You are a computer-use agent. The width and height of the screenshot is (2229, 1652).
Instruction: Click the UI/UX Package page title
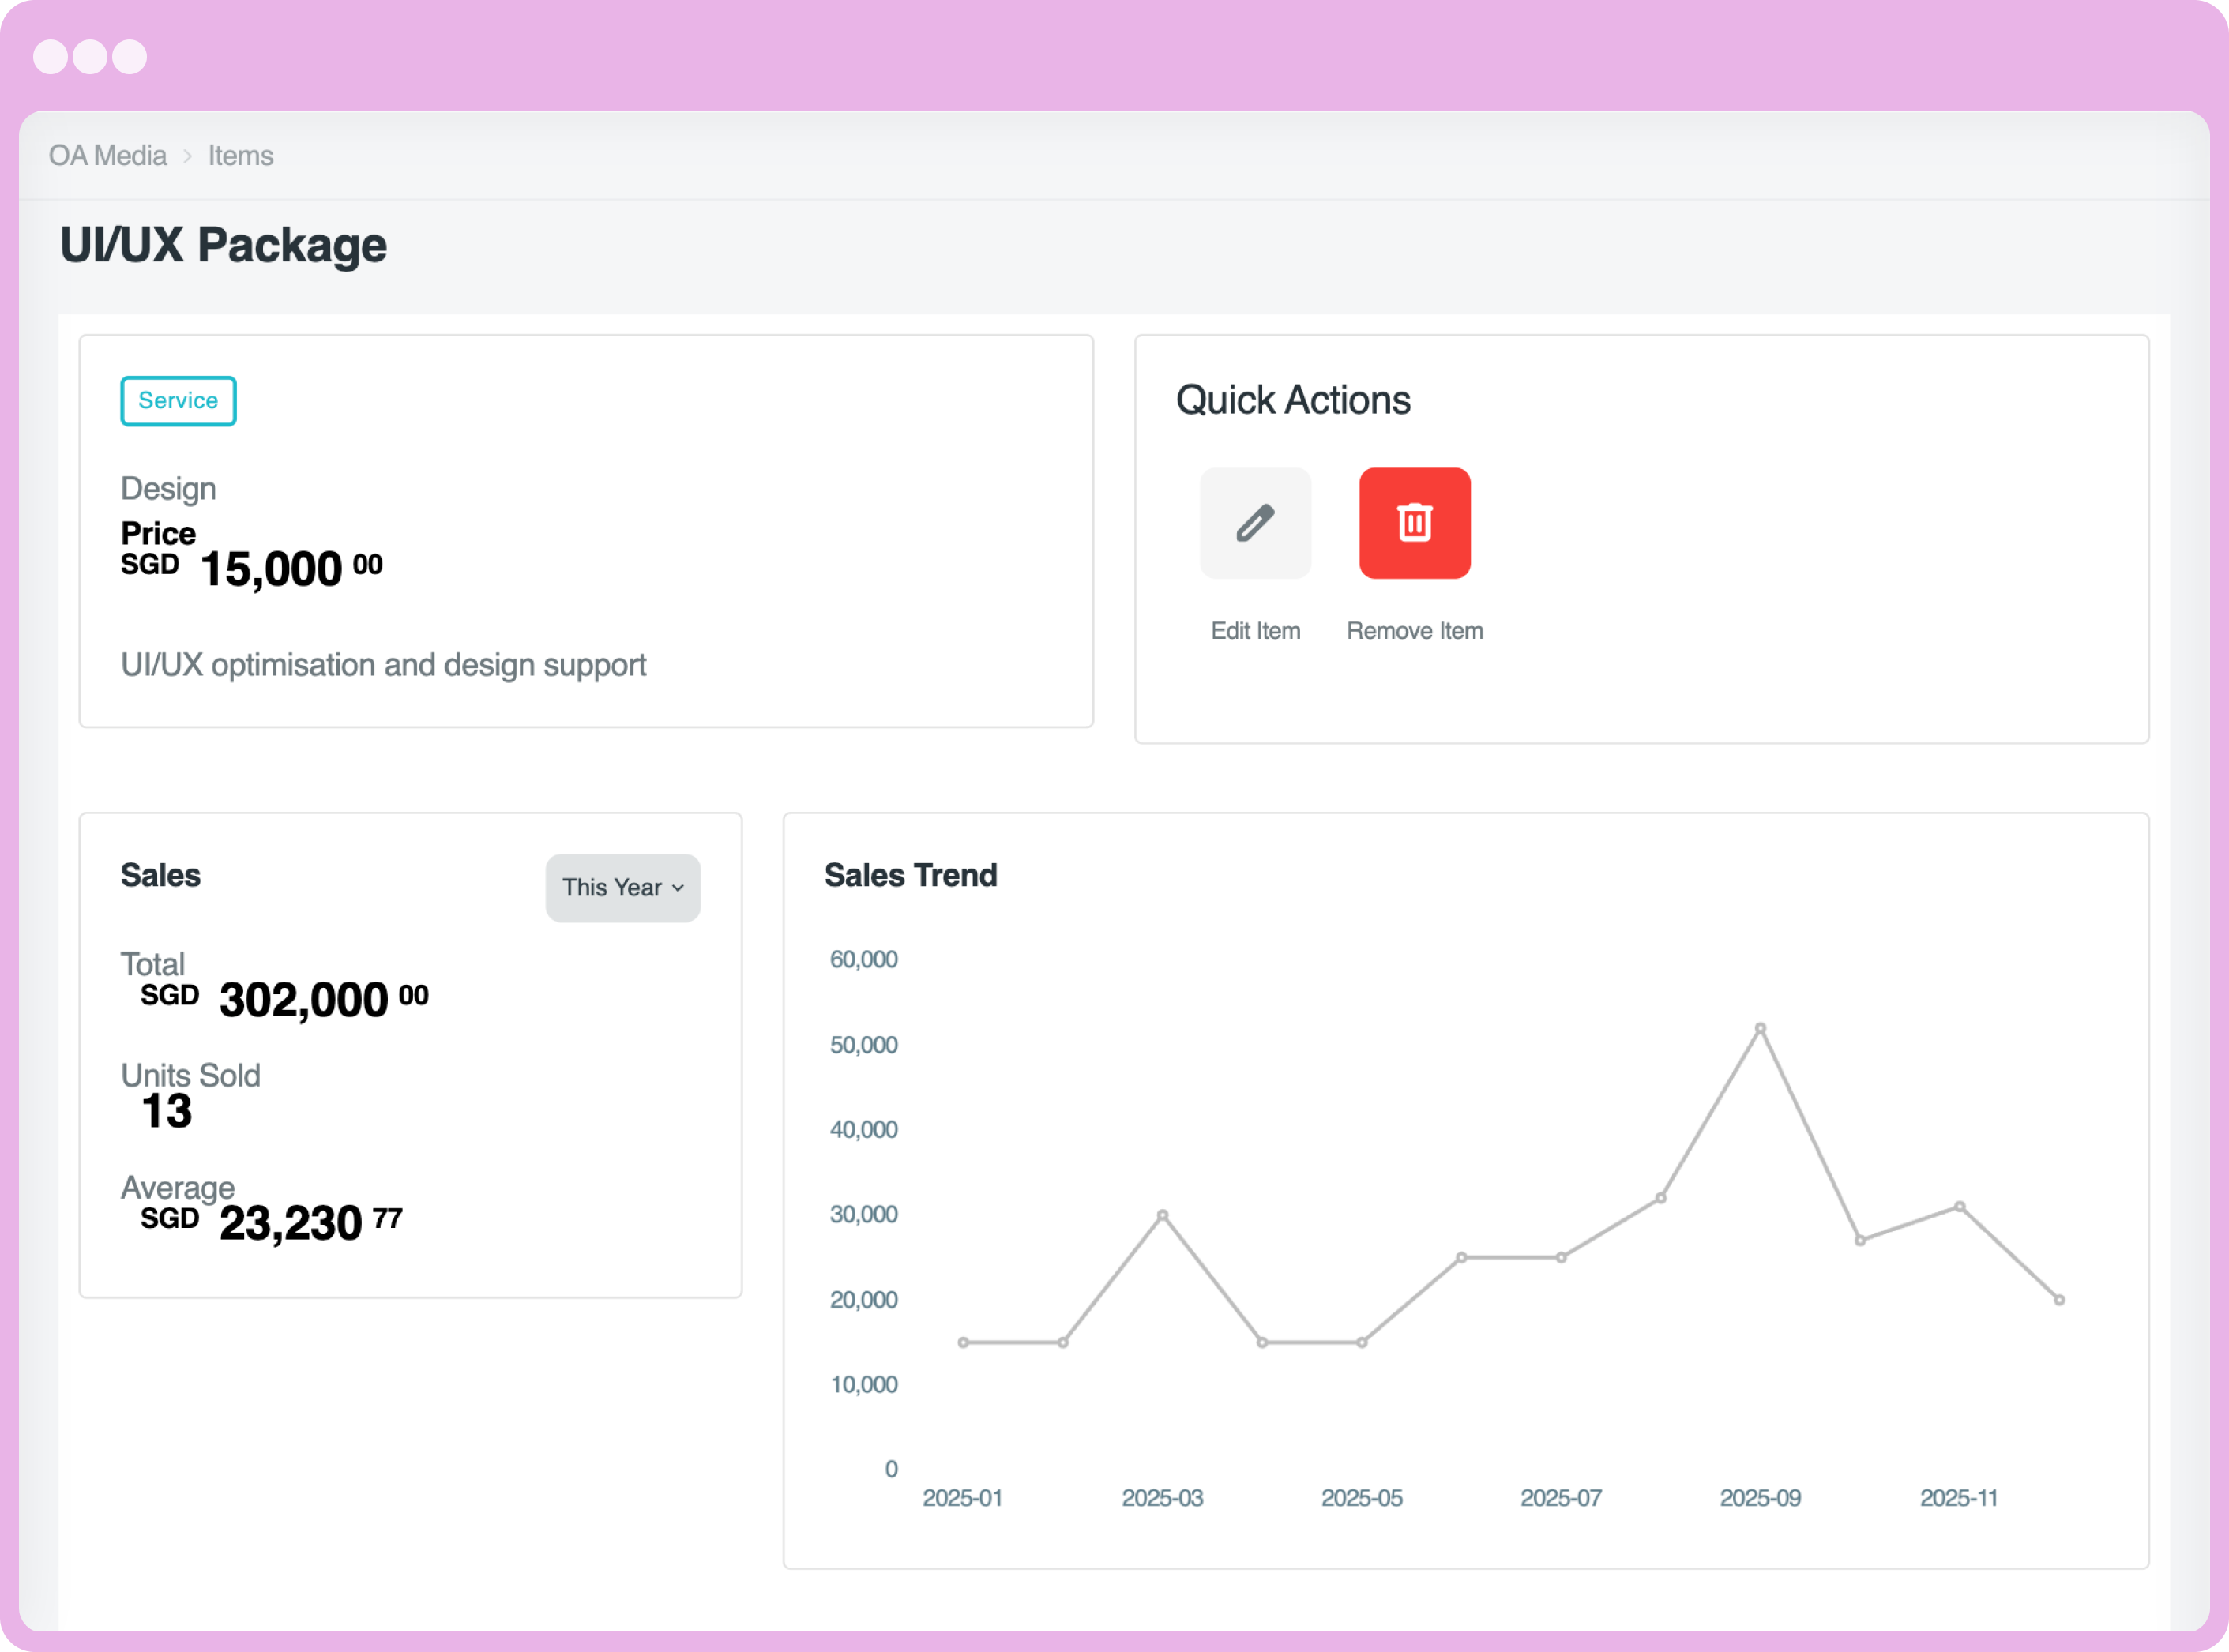click(x=223, y=246)
